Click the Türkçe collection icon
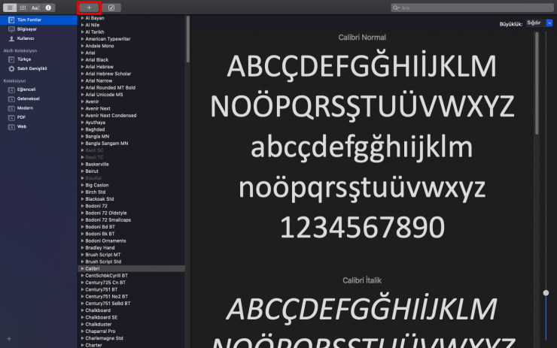Viewport: 557px width, 348px height. pos(11,59)
